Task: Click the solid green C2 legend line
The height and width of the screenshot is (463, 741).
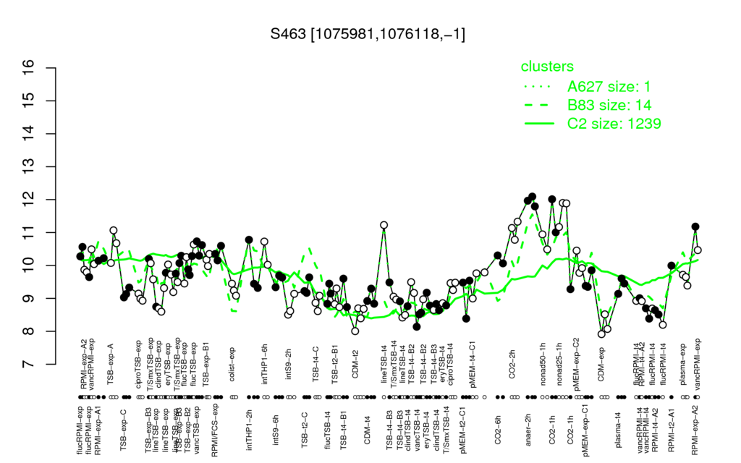Action: 539,123
